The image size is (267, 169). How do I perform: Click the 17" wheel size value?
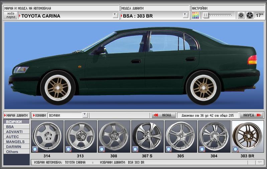pyautogui.click(x=259, y=15)
